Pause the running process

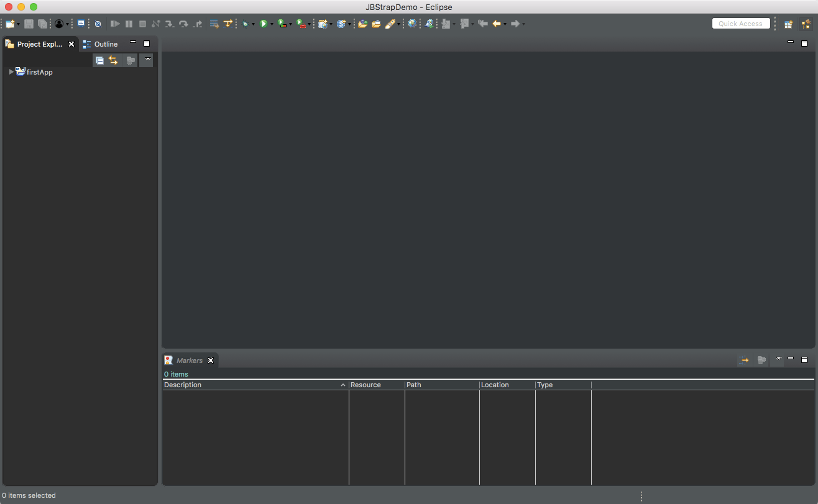[129, 24]
